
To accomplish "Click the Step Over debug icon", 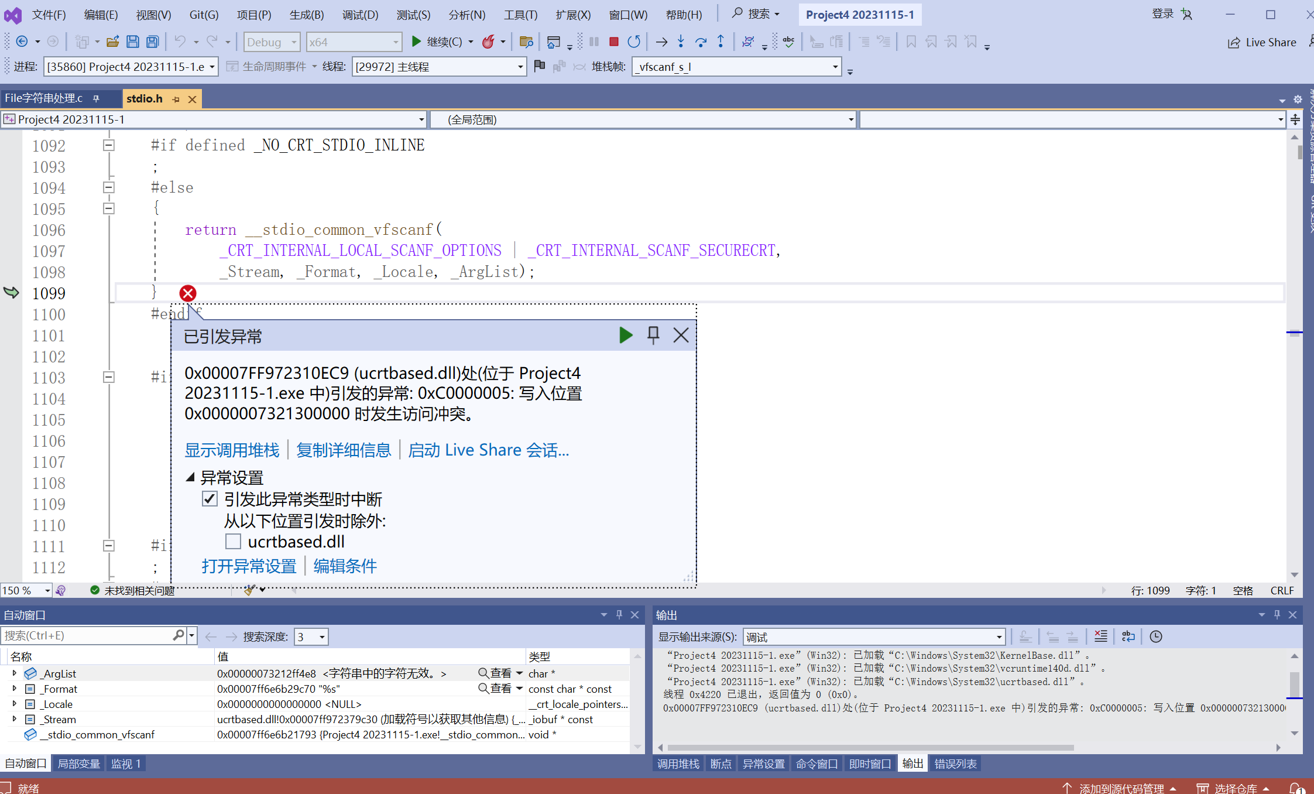I will (x=701, y=42).
